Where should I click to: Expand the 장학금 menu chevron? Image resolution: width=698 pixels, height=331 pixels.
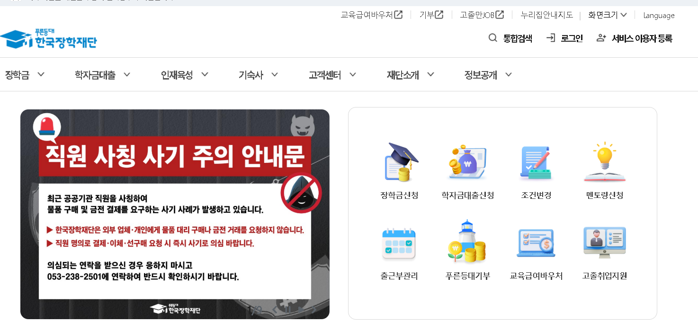pos(41,74)
